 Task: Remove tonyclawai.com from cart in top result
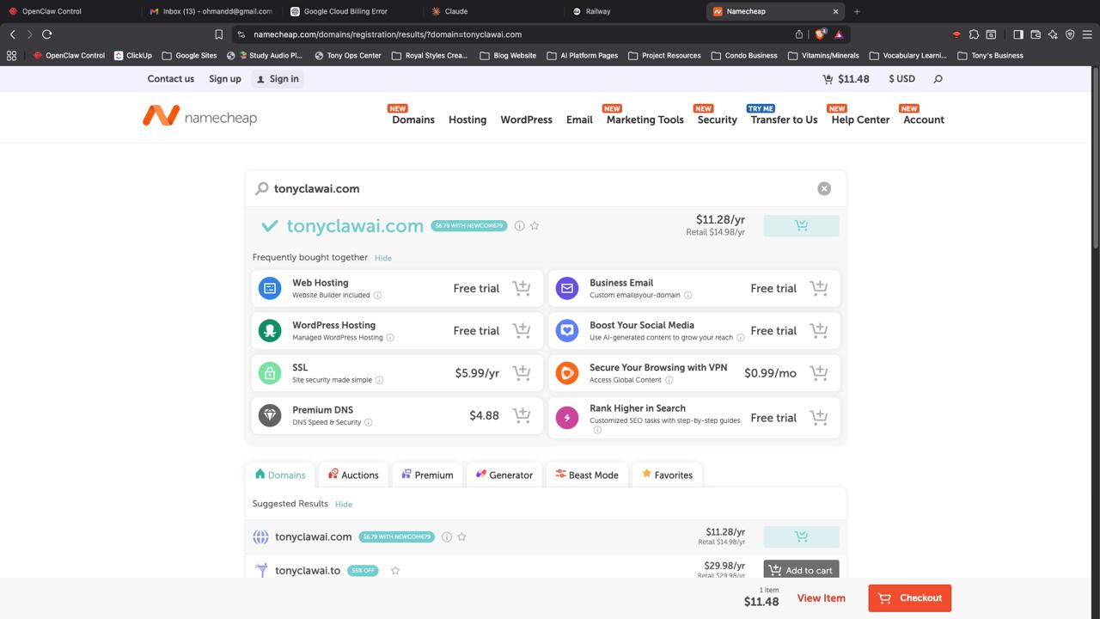tap(801, 226)
